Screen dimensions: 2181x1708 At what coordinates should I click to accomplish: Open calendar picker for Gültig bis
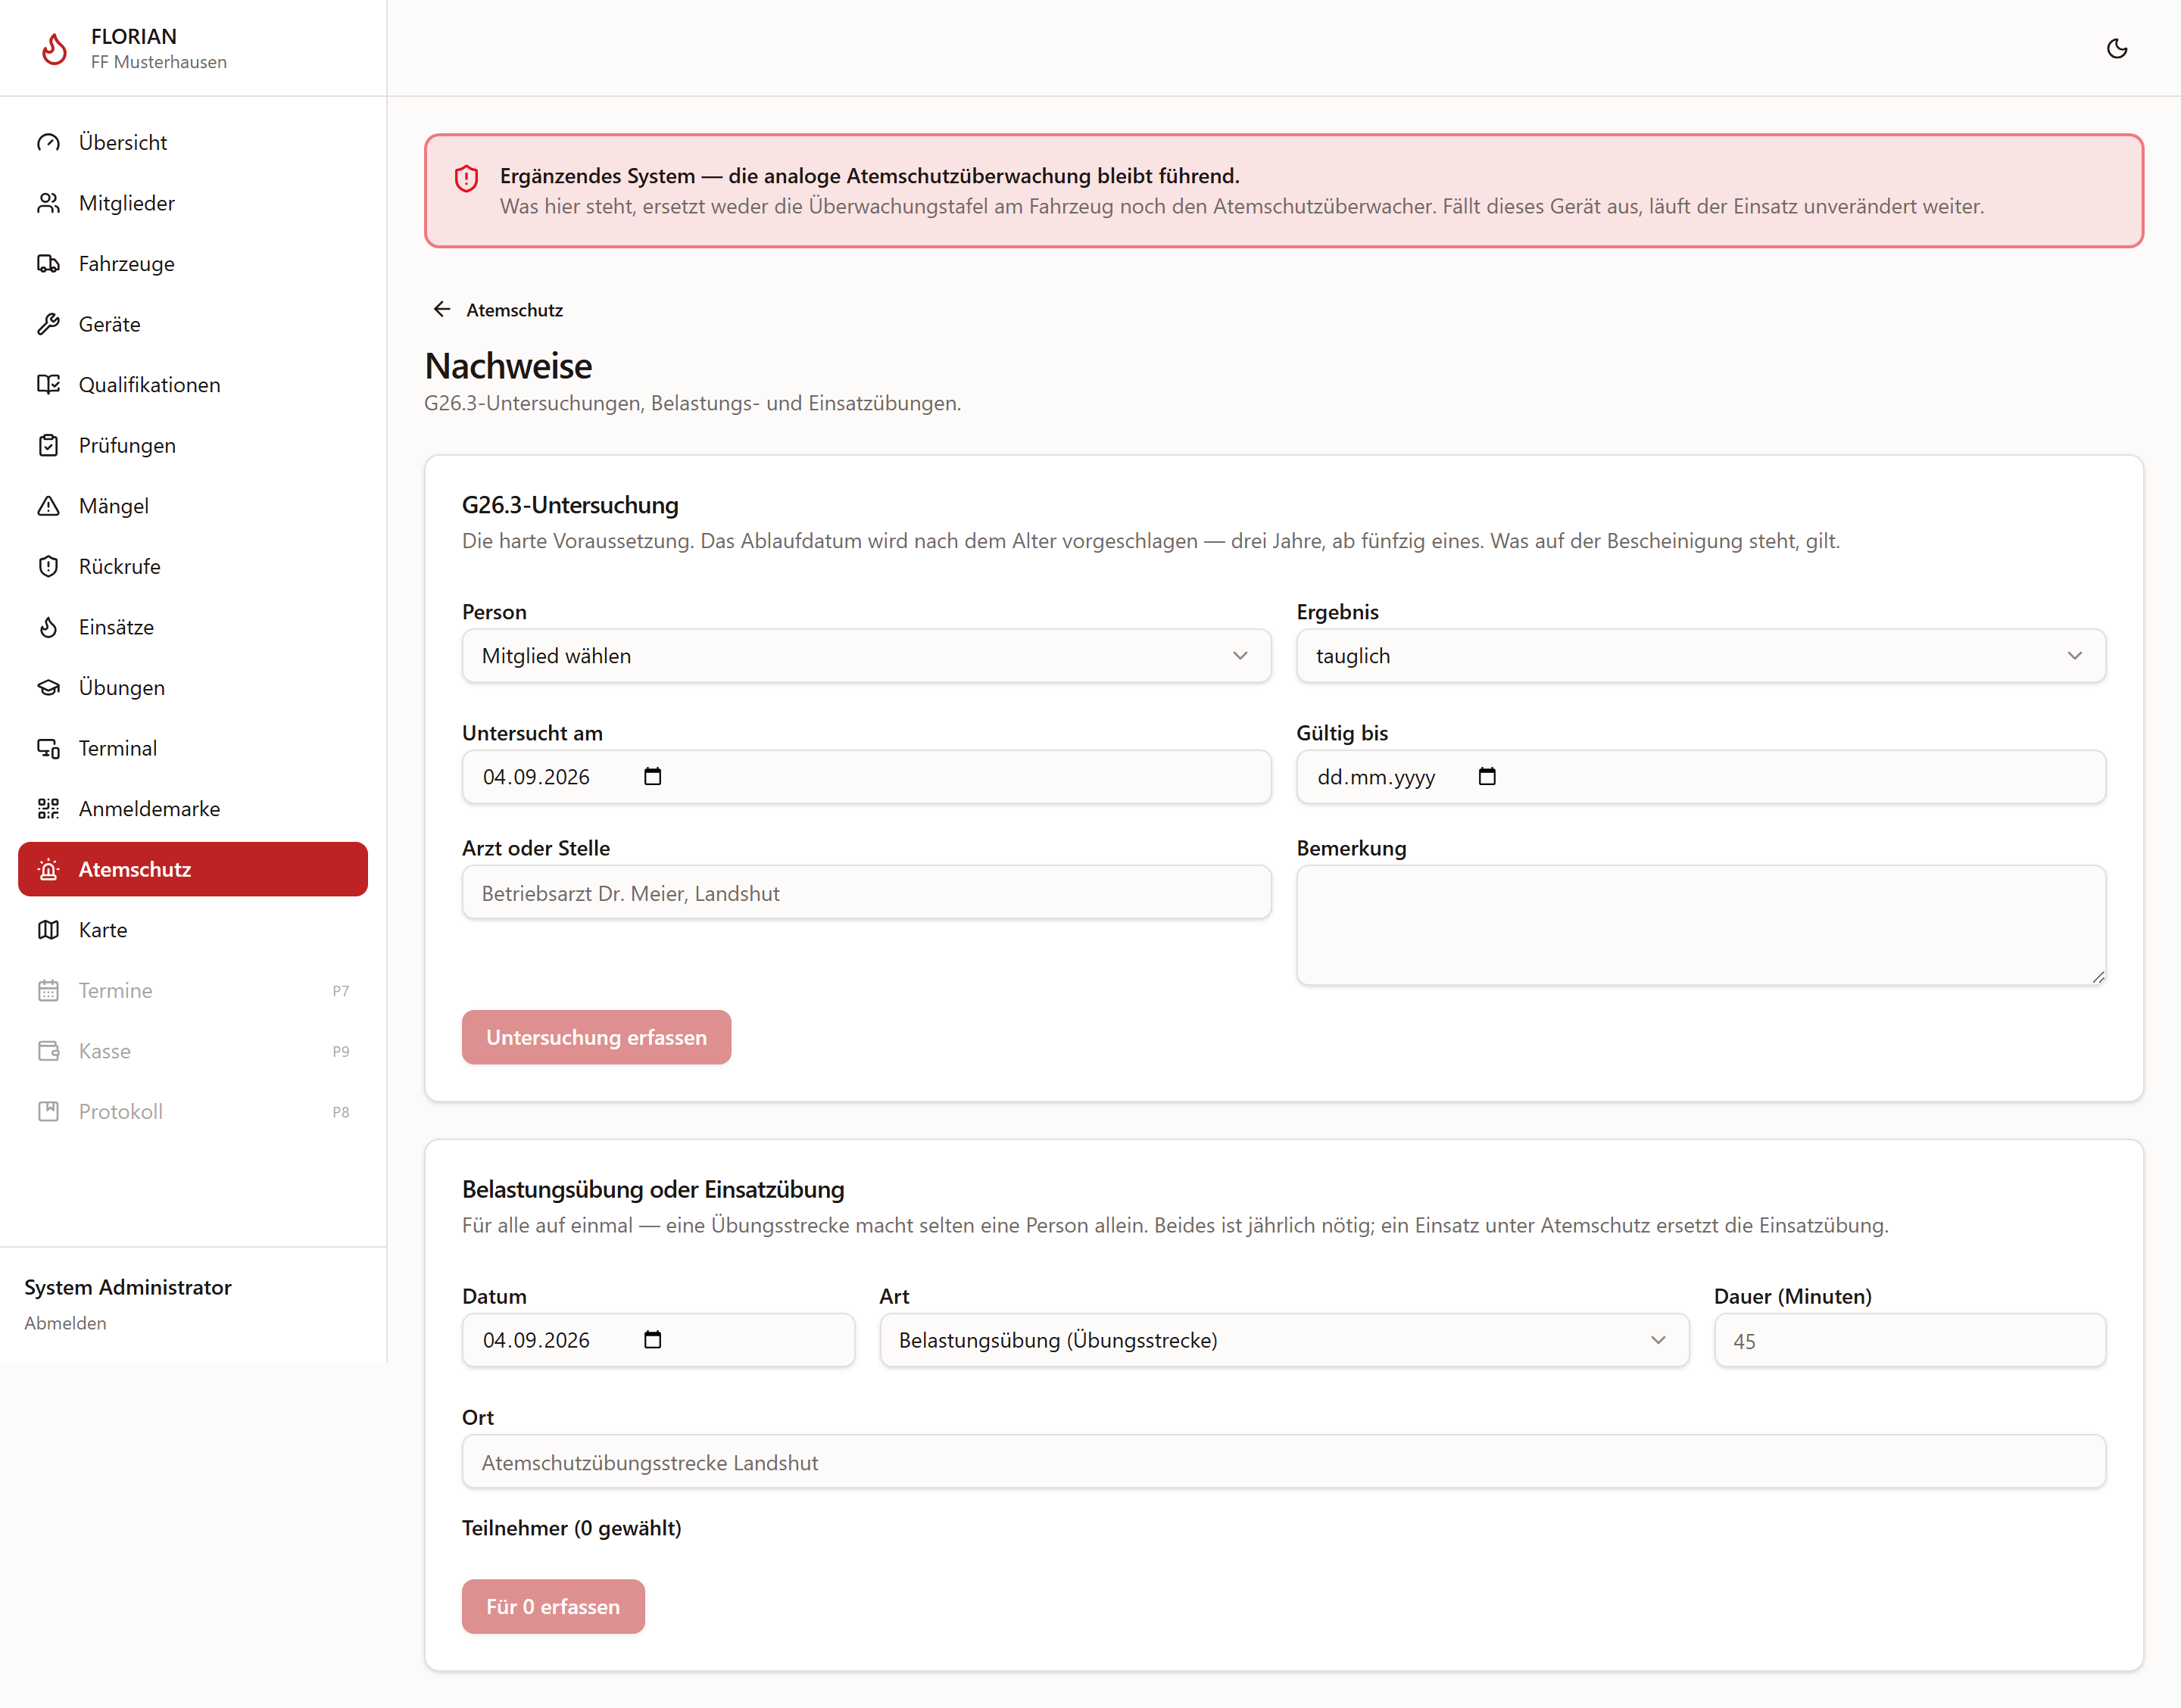coord(1487,776)
